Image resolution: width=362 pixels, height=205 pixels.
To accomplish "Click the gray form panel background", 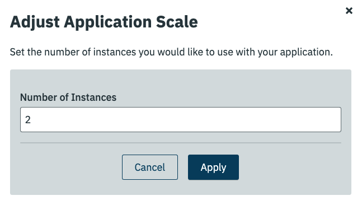I will [181, 81].
